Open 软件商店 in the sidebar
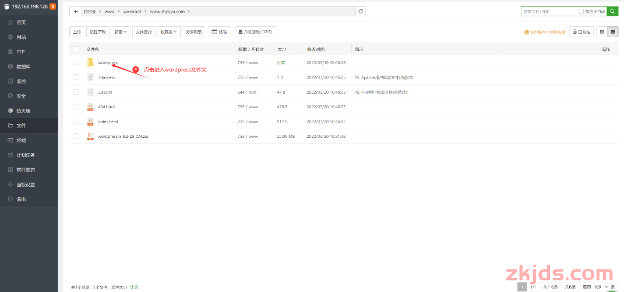Image resolution: width=624 pixels, height=292 pixels. point(29,170)
